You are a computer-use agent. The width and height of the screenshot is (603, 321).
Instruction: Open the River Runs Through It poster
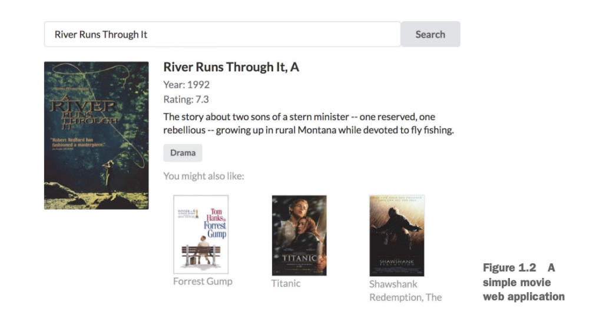coord(96,135)
